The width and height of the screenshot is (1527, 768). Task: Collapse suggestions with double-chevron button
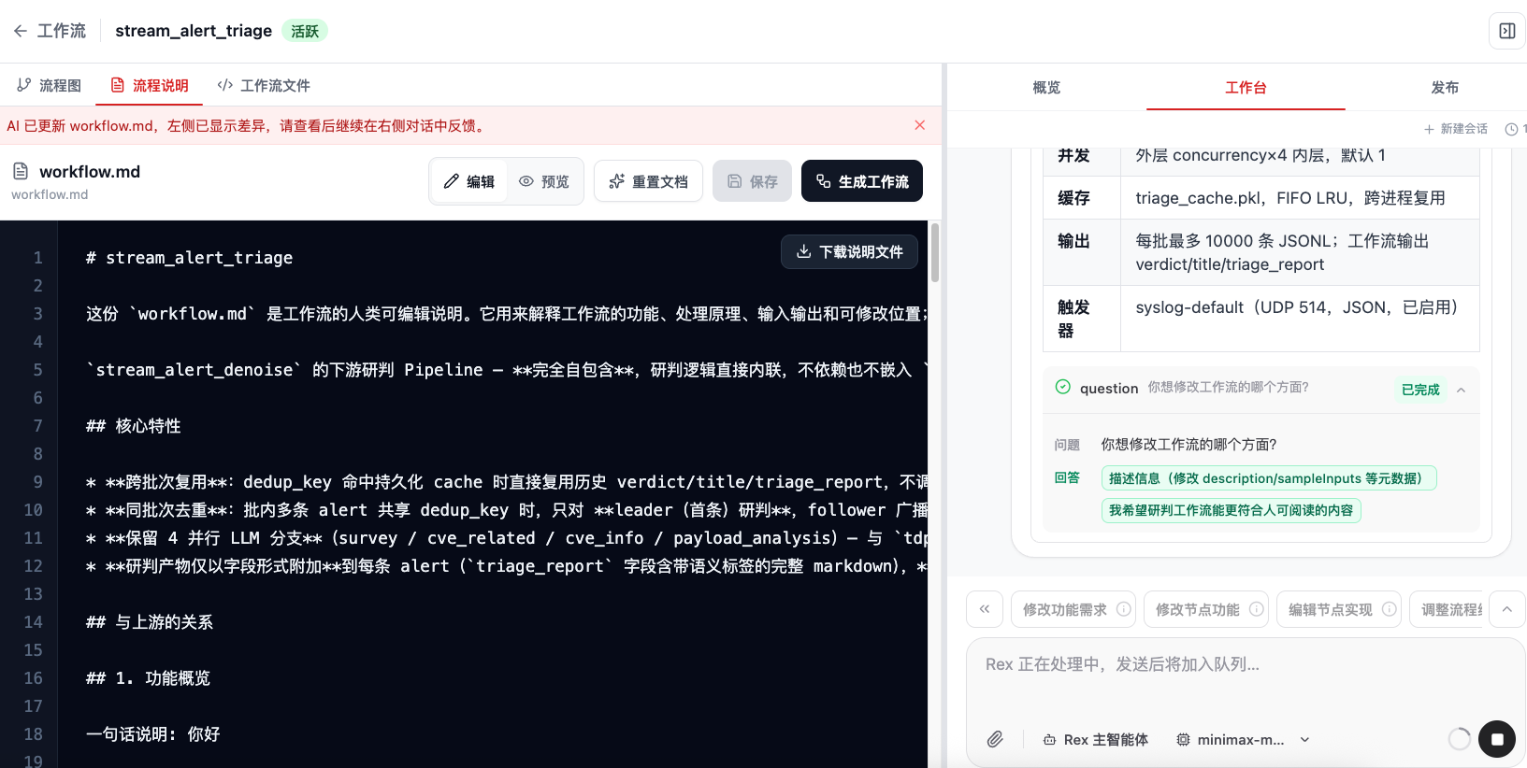[x=985, y=609]
